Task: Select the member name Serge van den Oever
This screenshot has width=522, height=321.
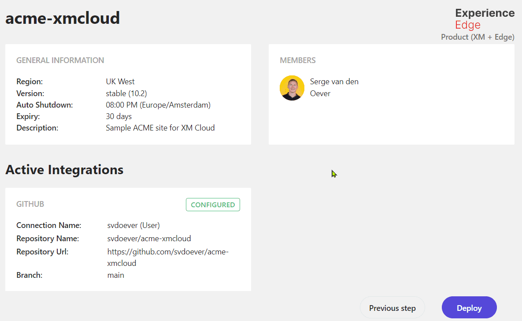Action: pos(334,87)
